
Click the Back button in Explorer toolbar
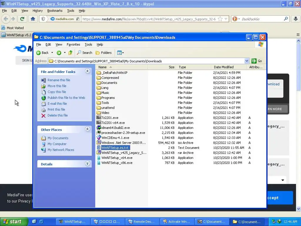tap(43, 53)
